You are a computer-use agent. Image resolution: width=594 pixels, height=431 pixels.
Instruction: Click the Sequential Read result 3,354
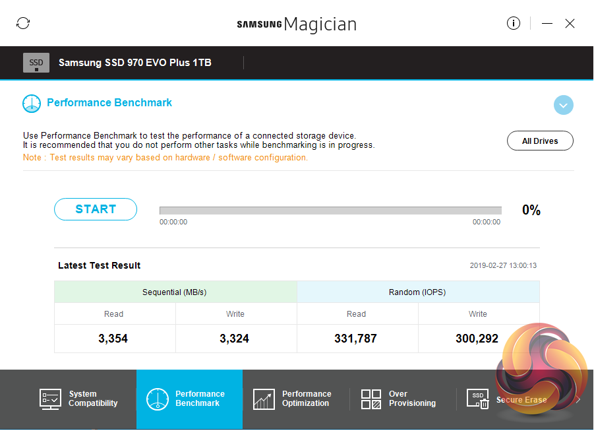coord(113,339)
